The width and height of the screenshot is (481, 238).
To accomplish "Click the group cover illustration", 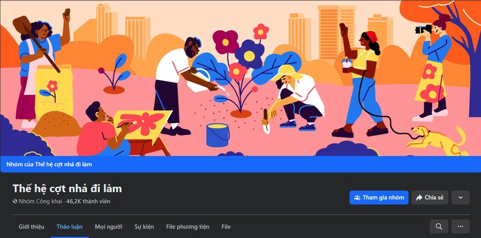I will [x=241, y=78].
